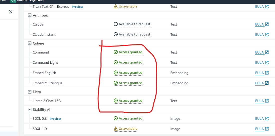Click Access granted status for Embed English
Screen dimensions: 275x136
[128, 72]
